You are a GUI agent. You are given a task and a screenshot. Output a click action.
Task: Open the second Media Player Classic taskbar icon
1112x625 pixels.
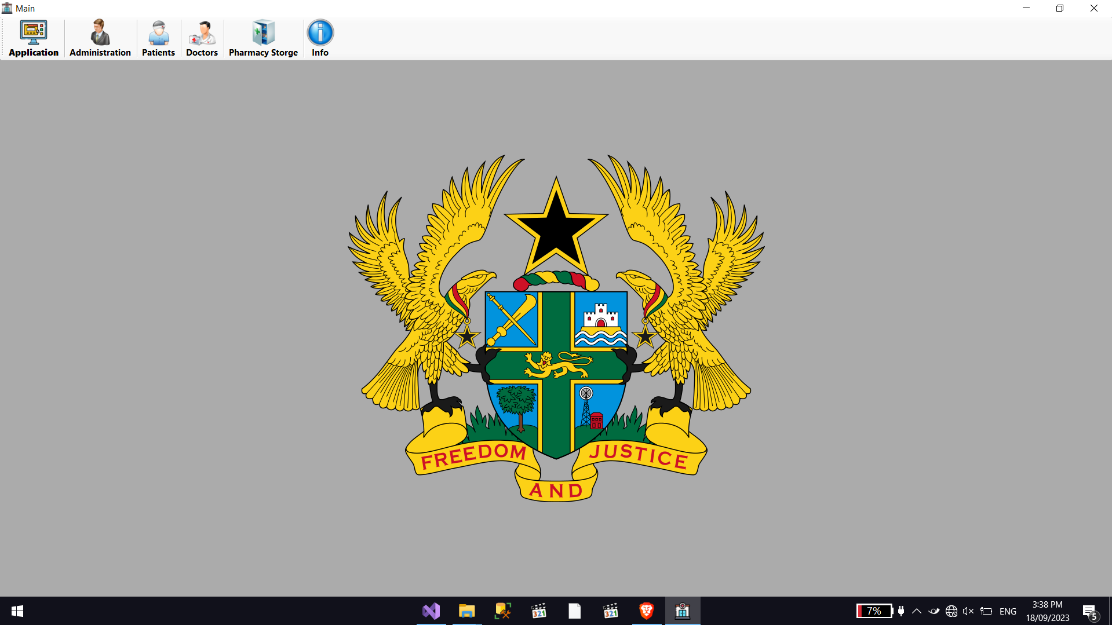click(x=611, y=611)
